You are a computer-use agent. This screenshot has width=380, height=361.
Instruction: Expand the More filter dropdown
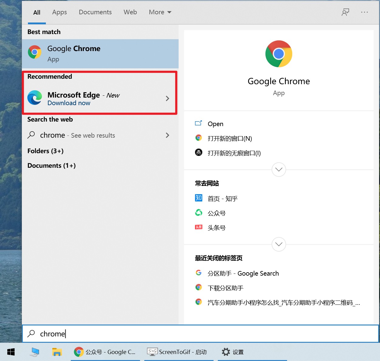pos(160,12)
